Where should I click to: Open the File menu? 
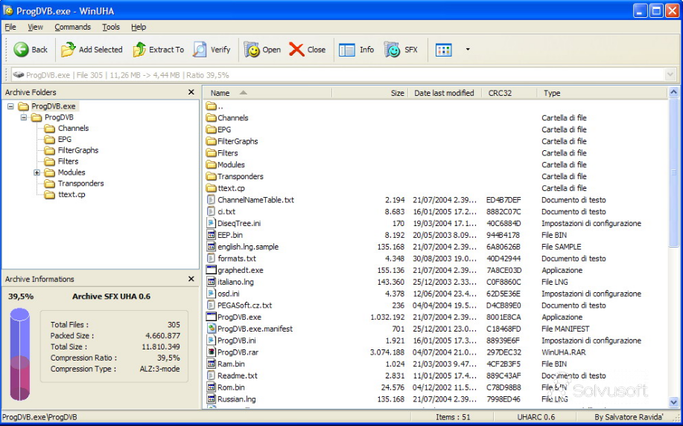coord(10,27)
